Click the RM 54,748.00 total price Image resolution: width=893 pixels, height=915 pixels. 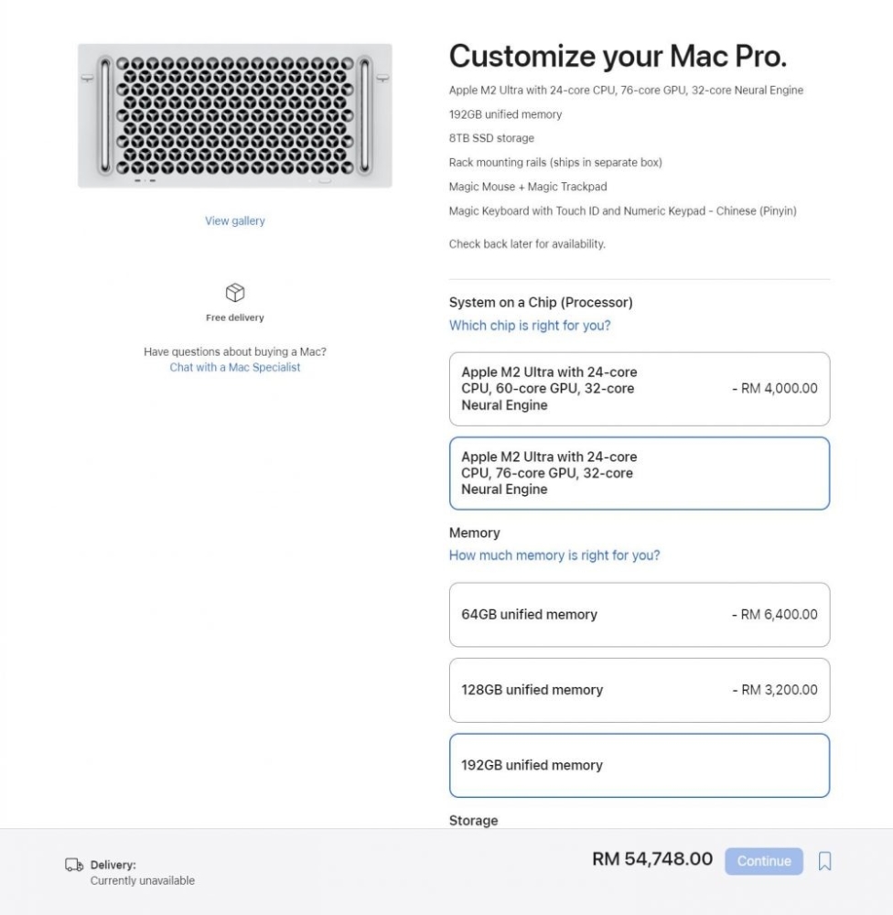[652, 859]
